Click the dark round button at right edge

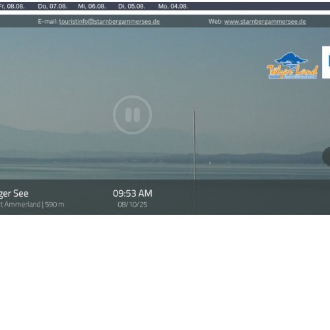[326, 156]
